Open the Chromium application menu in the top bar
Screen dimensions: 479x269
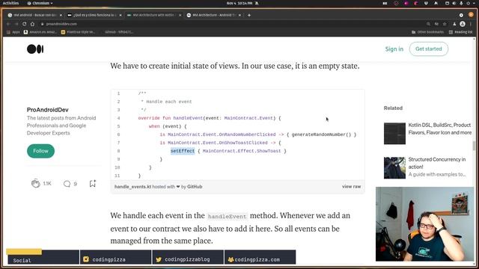[x=40, y=3]
